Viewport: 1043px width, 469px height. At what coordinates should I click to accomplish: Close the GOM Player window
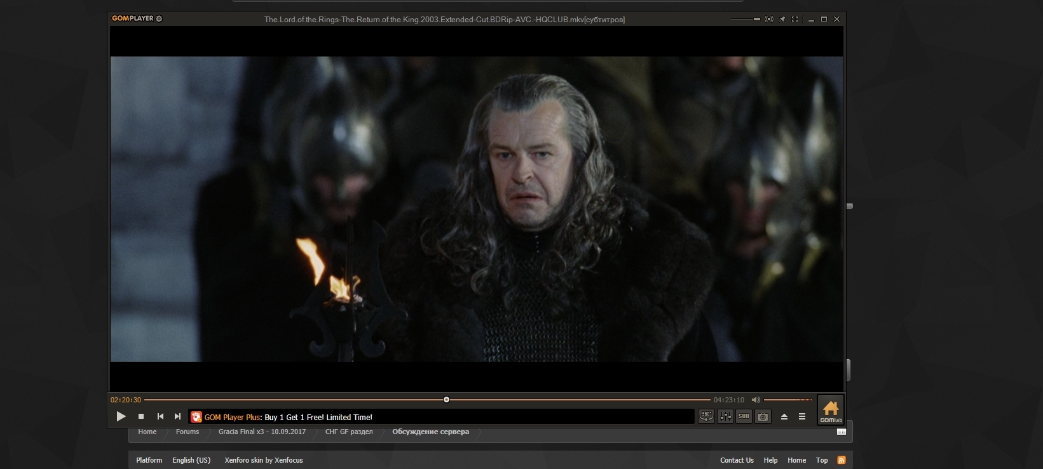coord(836,19)
